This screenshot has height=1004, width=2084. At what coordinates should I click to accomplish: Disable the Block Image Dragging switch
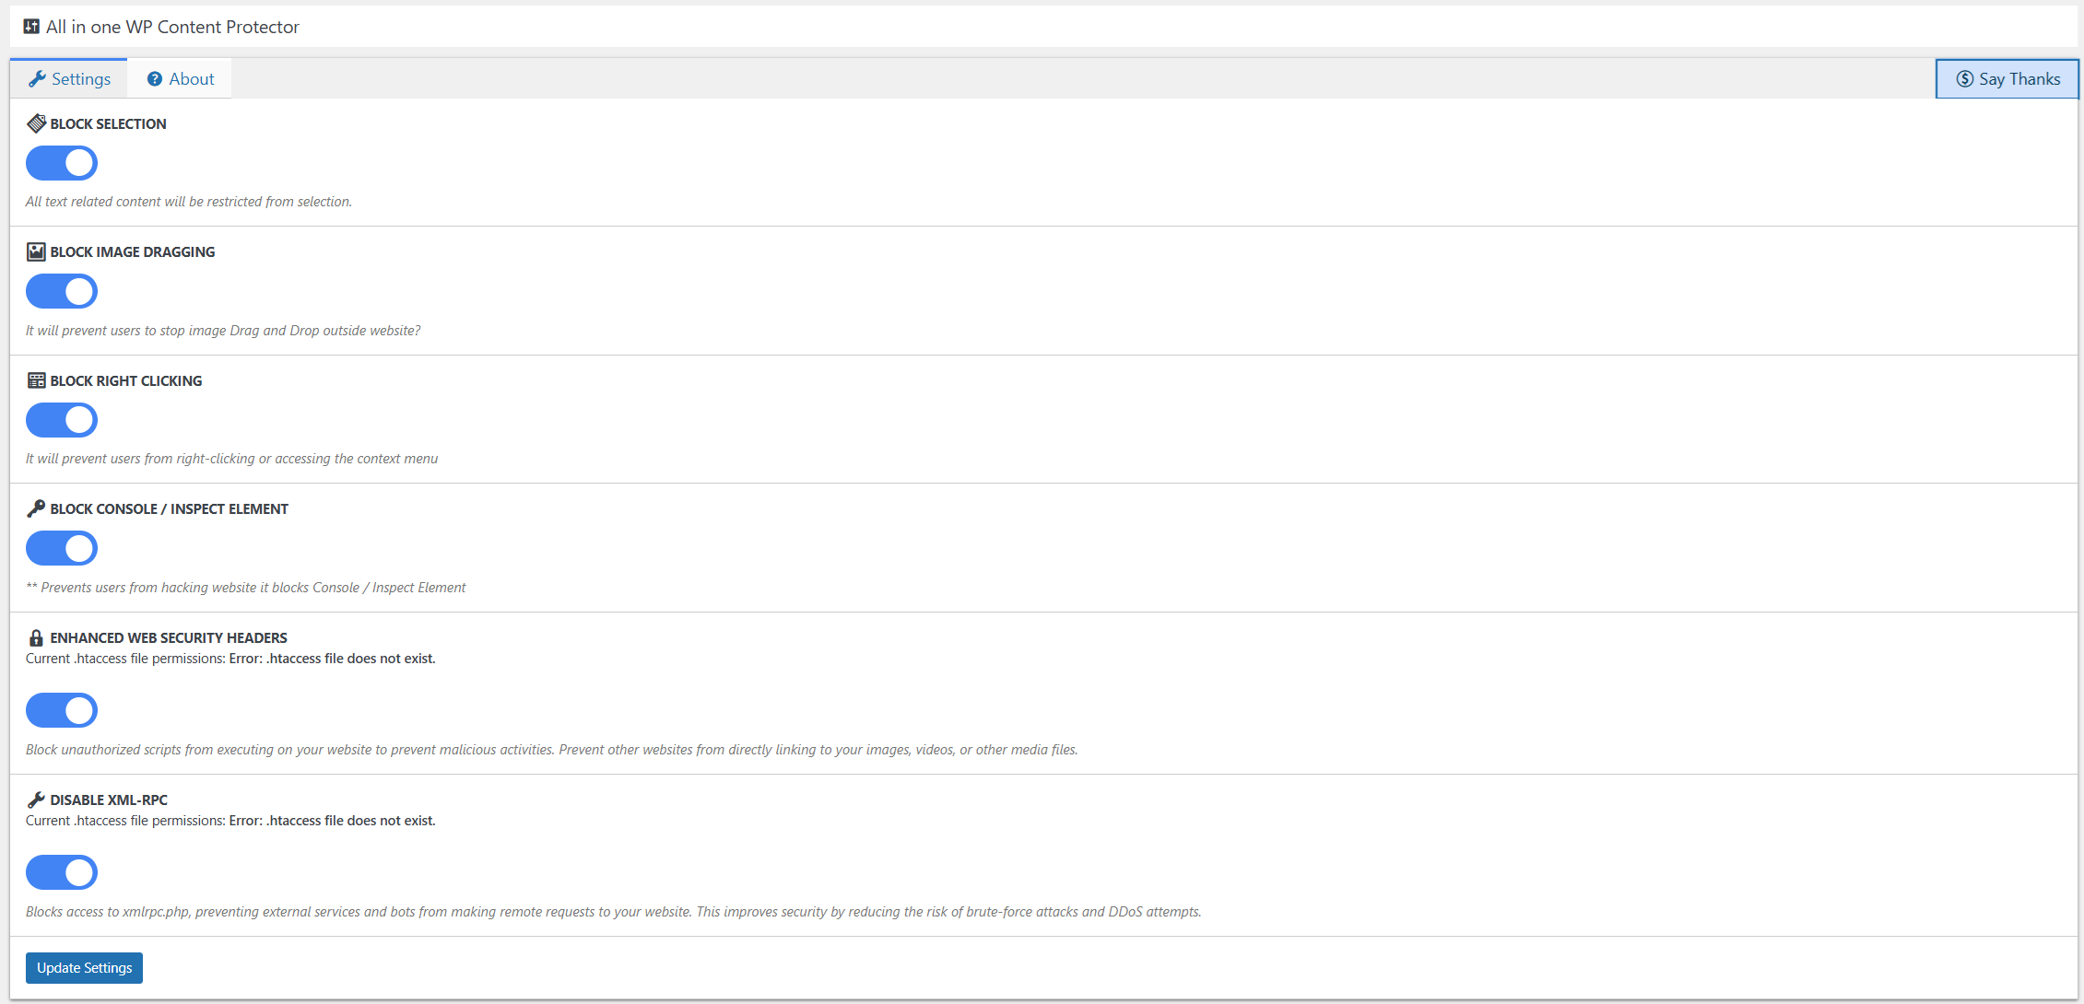tap(62, 291)
